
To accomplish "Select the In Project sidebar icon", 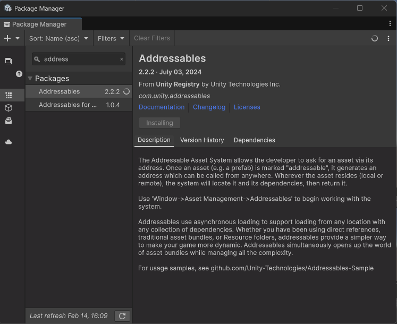I will point(9,61).
